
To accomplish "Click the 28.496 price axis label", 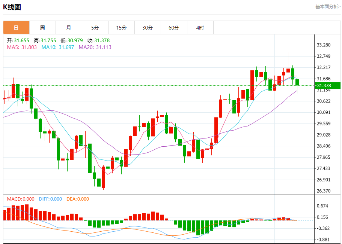I will click(x=324, y=146).
